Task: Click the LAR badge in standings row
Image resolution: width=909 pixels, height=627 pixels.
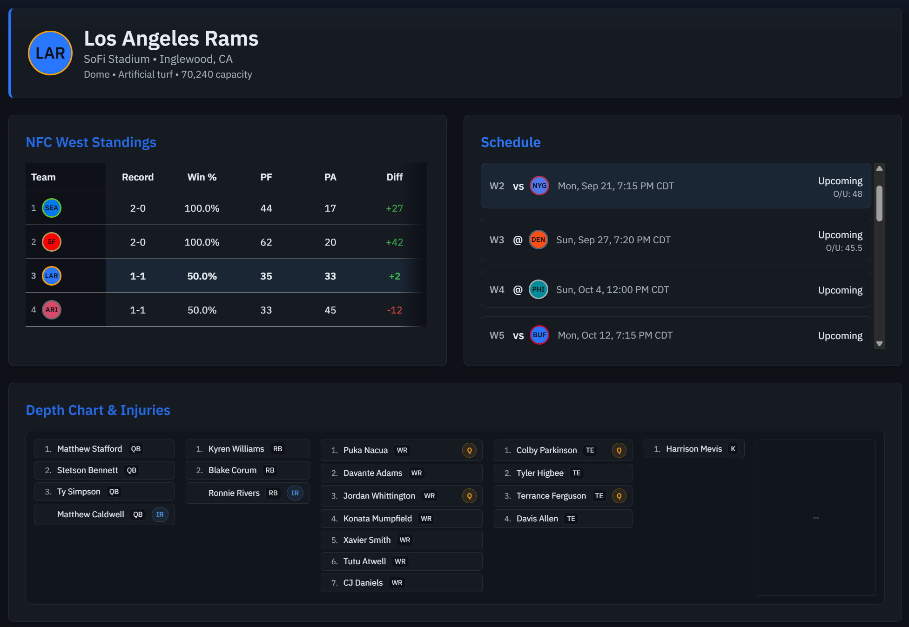Action: [52, 276]
